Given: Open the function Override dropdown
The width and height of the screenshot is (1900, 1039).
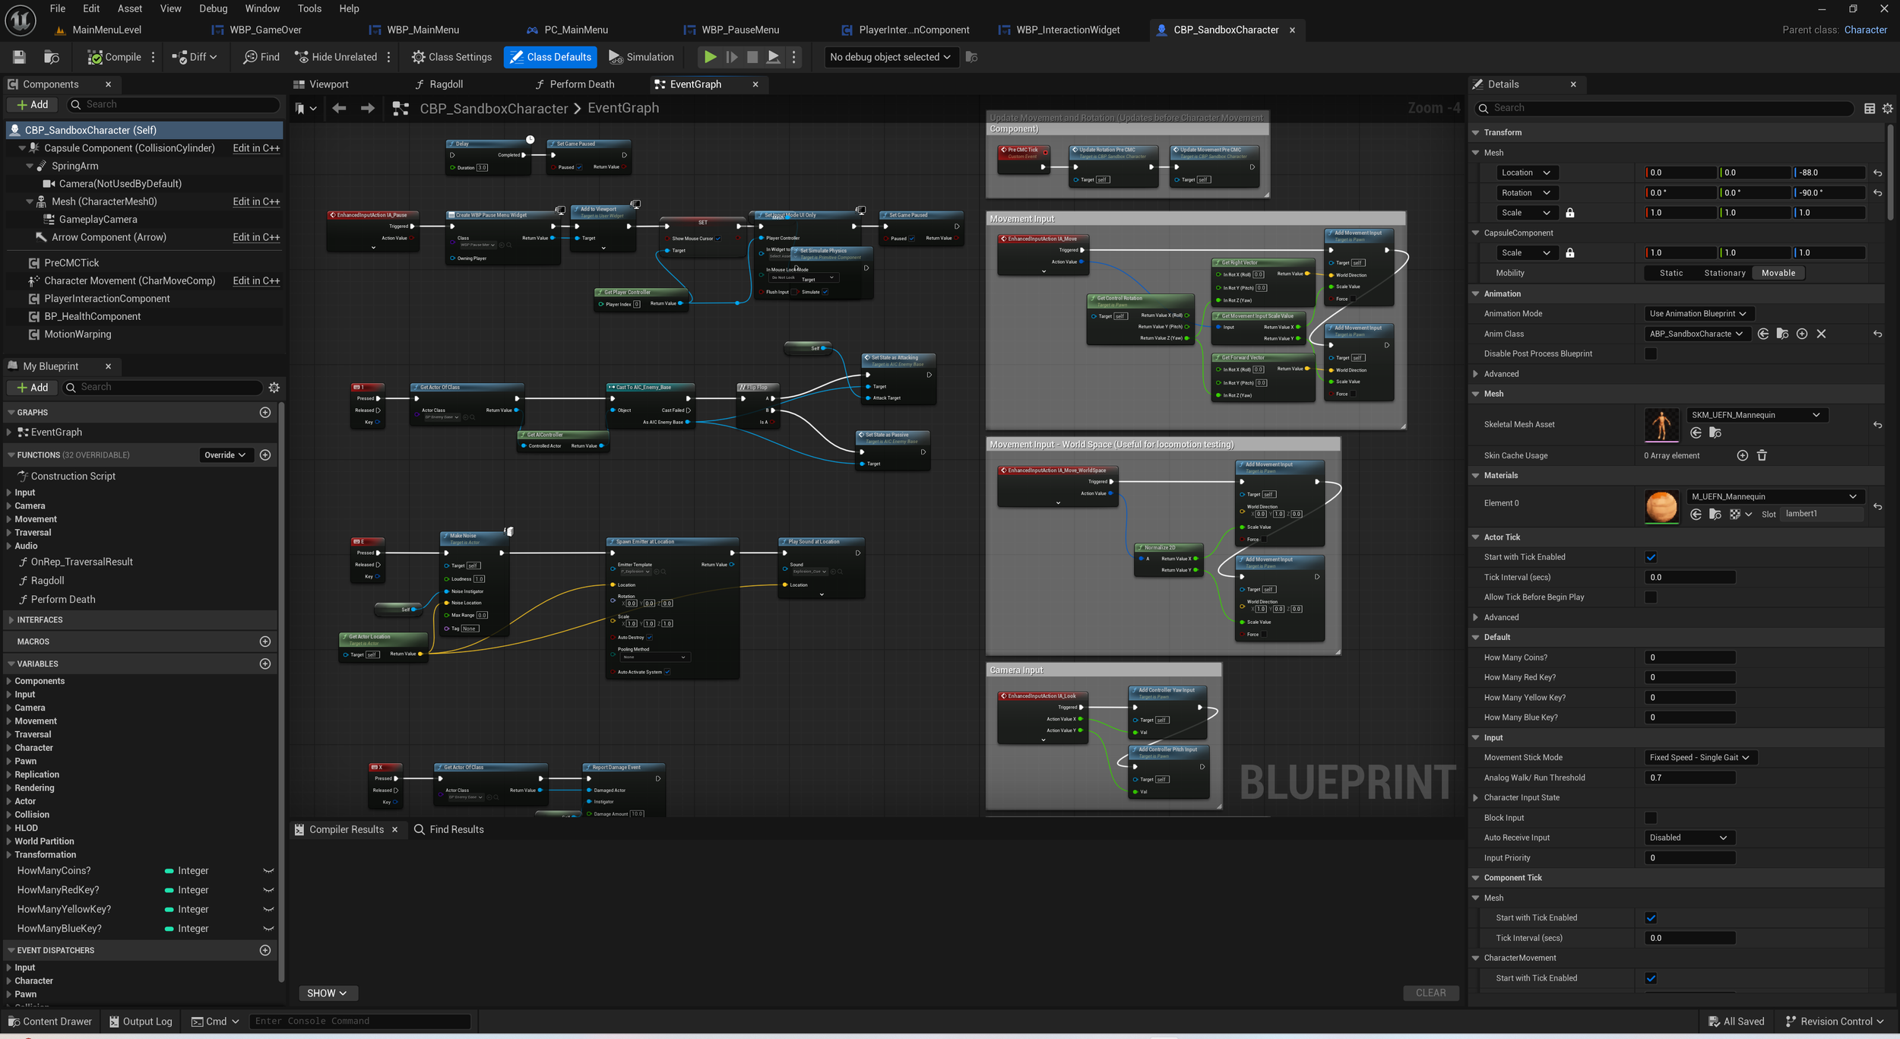Looking at the screenshot, I should 225,455.
